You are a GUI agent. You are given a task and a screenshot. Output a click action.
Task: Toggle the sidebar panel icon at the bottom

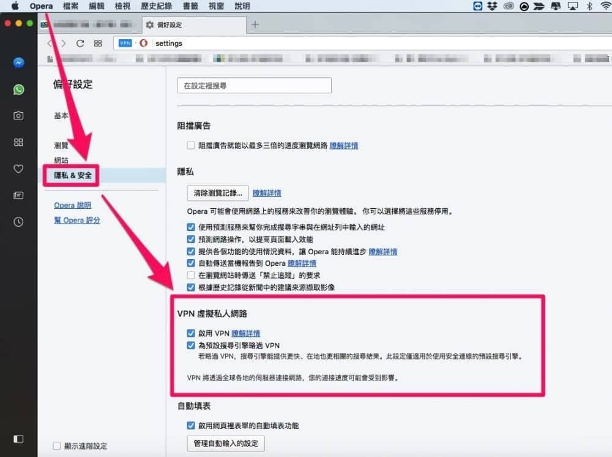coord(18,439)
